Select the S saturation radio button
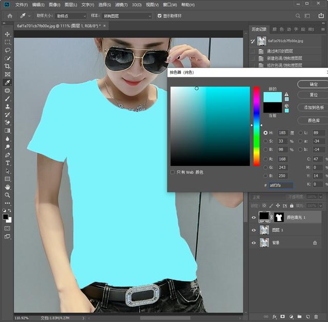This screenshot has height=322, width=328. (x=265, y=141)
